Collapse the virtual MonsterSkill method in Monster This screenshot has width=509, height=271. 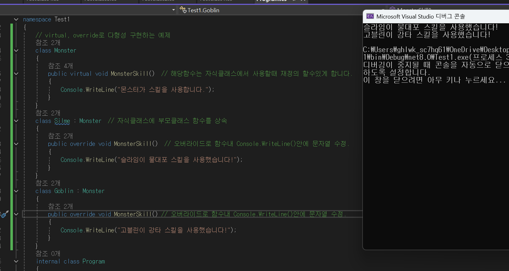[16, 74]
